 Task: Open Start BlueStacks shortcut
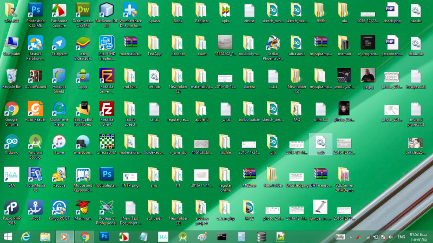(83, 48)
